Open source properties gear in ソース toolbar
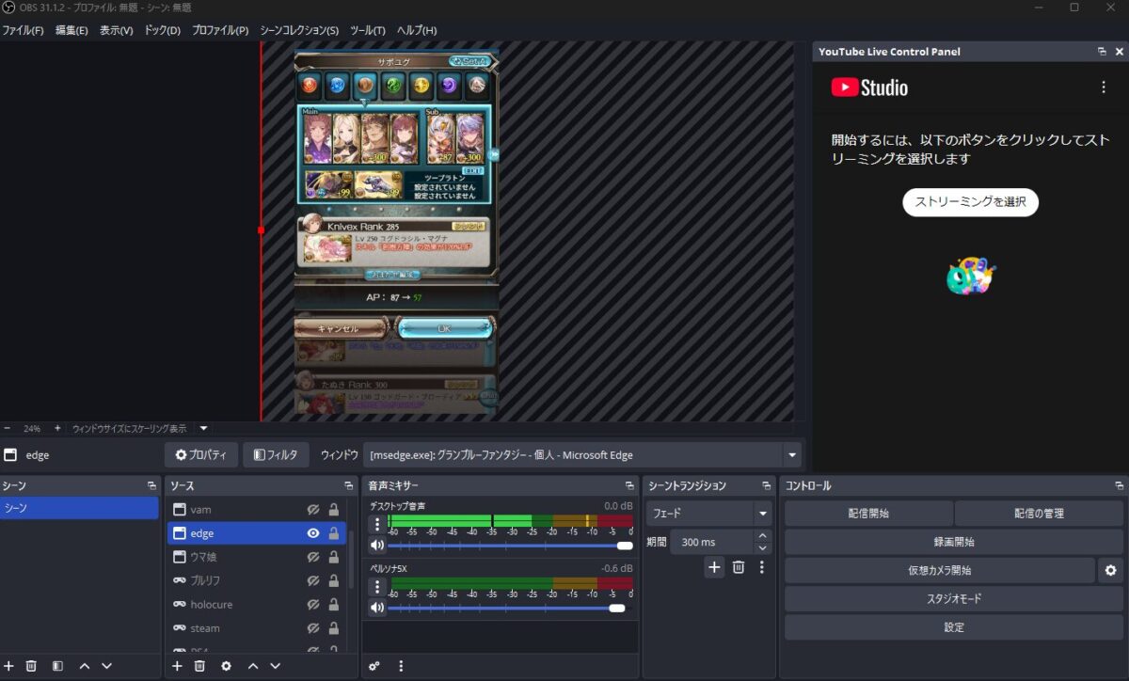 (x=226, y=666)
